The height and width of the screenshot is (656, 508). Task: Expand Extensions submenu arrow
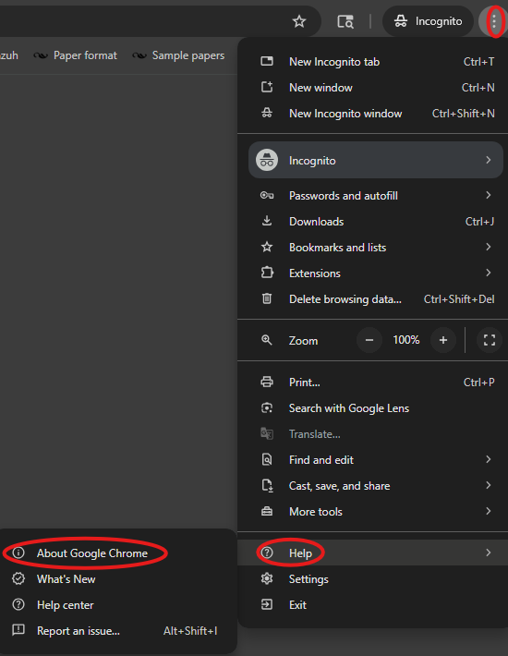(x=489, y=273)
